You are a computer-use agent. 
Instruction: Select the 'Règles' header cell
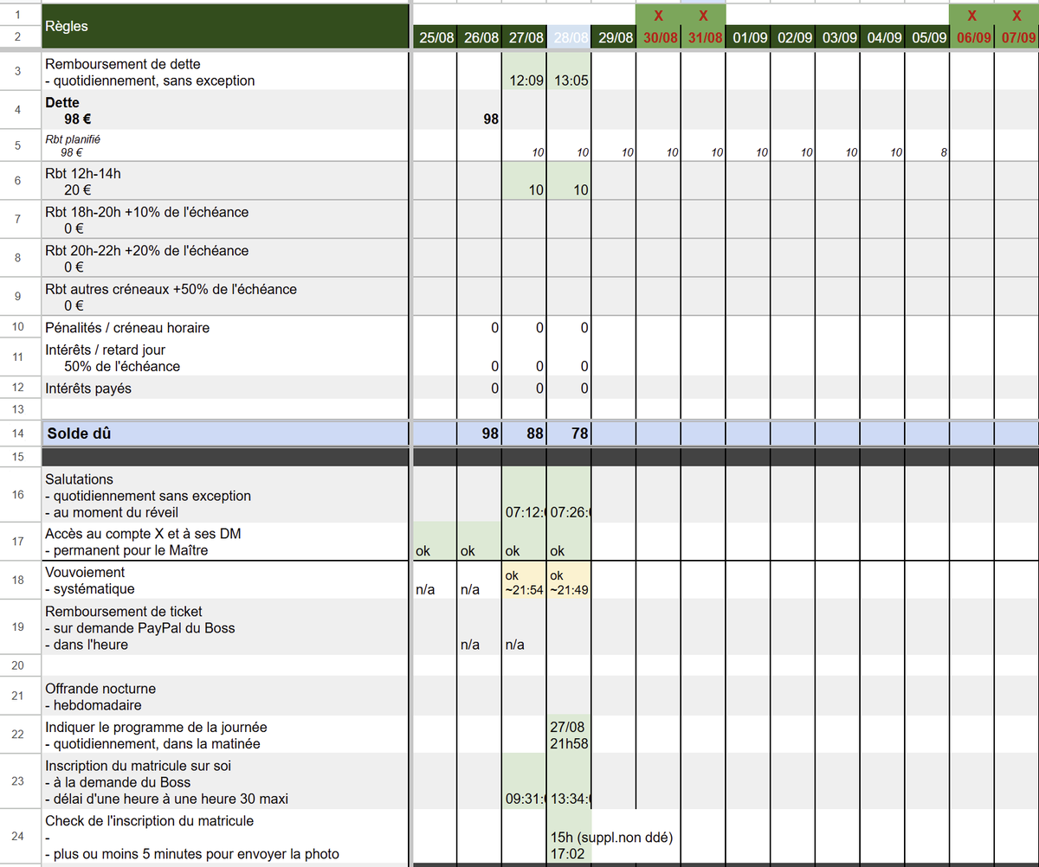(x=225, y=27)
